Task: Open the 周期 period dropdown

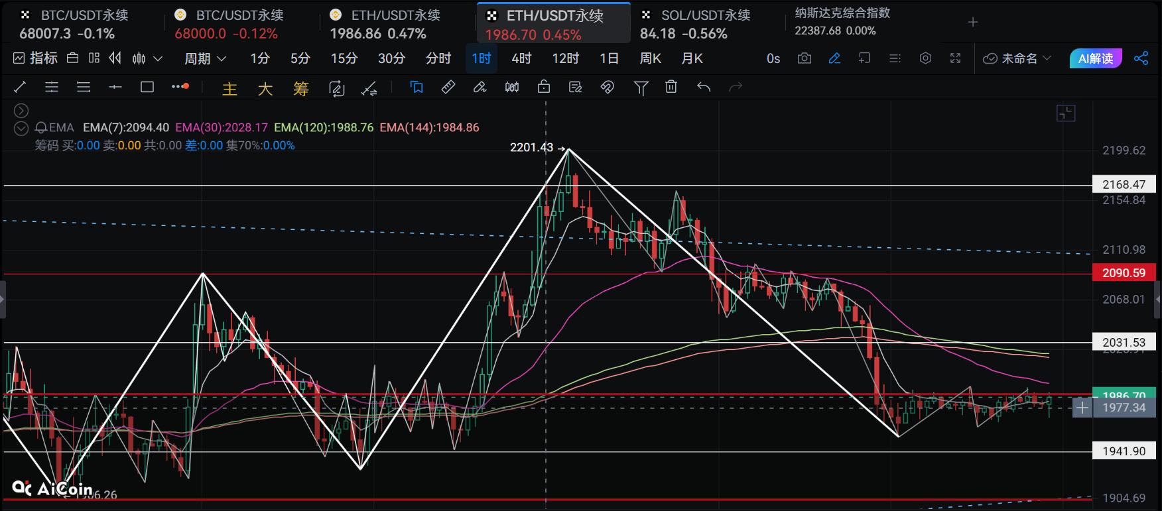Action: pyautogui.click(x=205, y=58)
